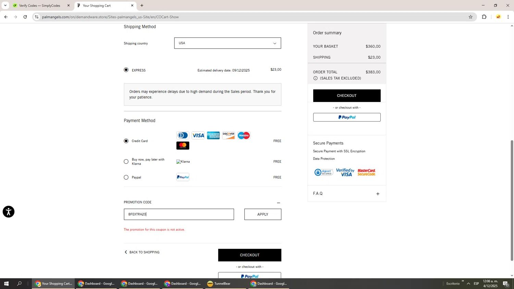Open a new browser tab
This screenshot has width=514, height=289.
click(x=142, y=5)
